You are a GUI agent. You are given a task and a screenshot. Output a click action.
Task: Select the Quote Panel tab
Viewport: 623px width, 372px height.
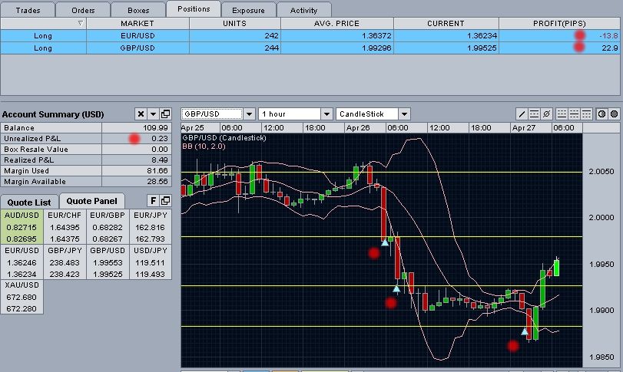point(91,201)
